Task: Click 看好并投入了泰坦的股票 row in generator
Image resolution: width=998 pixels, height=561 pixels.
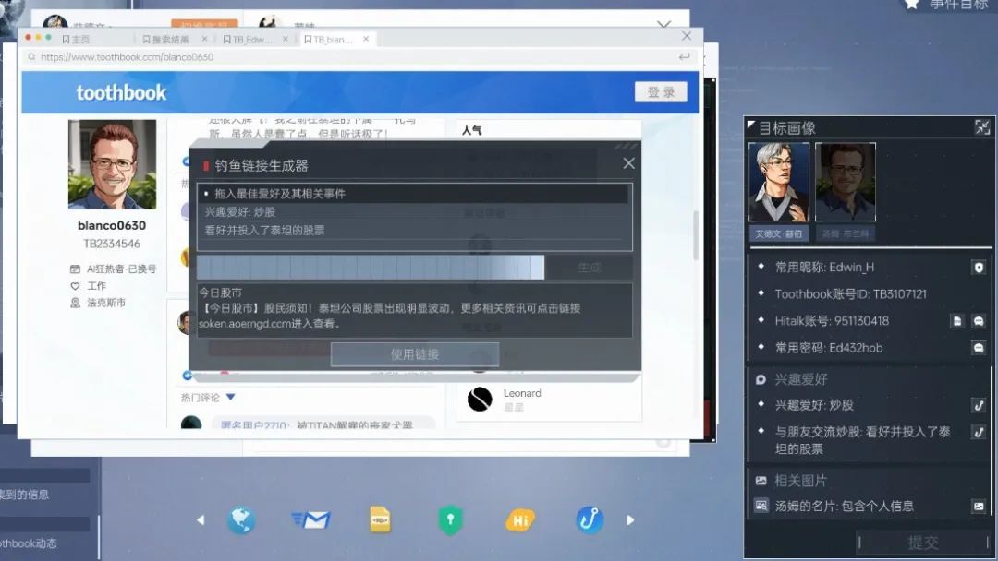Action: (412, 230)
